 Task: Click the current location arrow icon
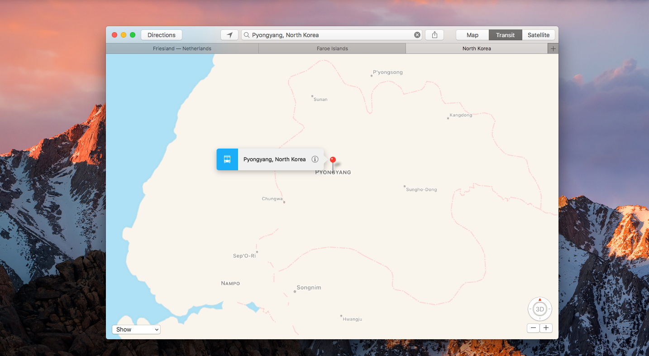click(229, 35)
